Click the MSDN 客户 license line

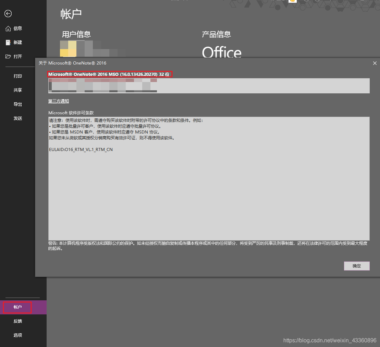[105, 132]
